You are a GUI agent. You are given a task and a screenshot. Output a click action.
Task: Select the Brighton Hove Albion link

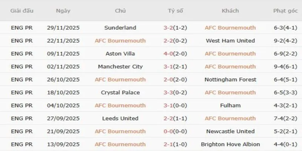(230, 144)
